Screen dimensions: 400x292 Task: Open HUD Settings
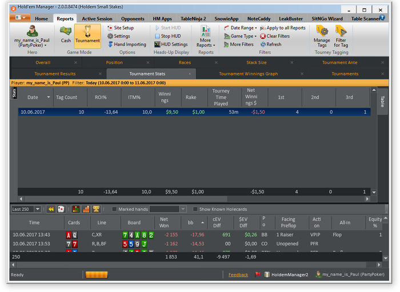pos(171,44)
